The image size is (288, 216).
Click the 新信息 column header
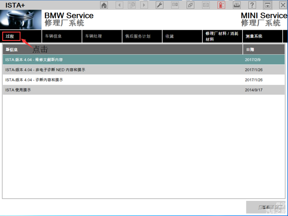(x=123, y=49)
